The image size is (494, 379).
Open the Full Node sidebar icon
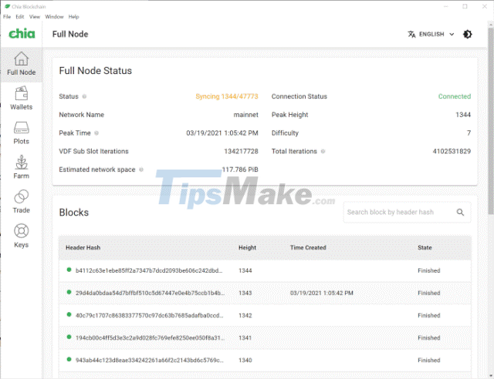(21, 63)
